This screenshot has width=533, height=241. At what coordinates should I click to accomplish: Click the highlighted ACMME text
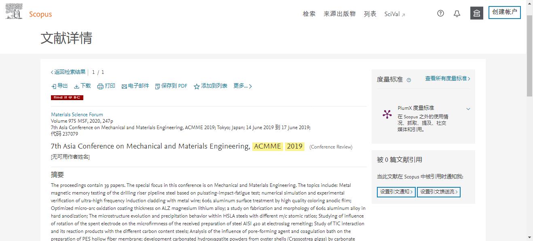pos(267,146)
